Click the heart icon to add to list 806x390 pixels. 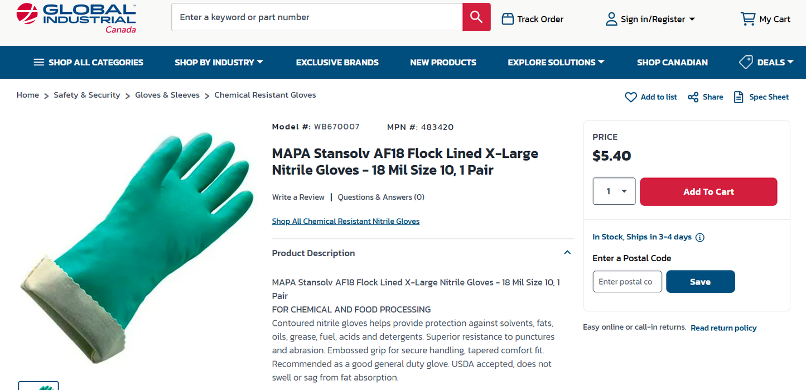click(x=631, y=97)
